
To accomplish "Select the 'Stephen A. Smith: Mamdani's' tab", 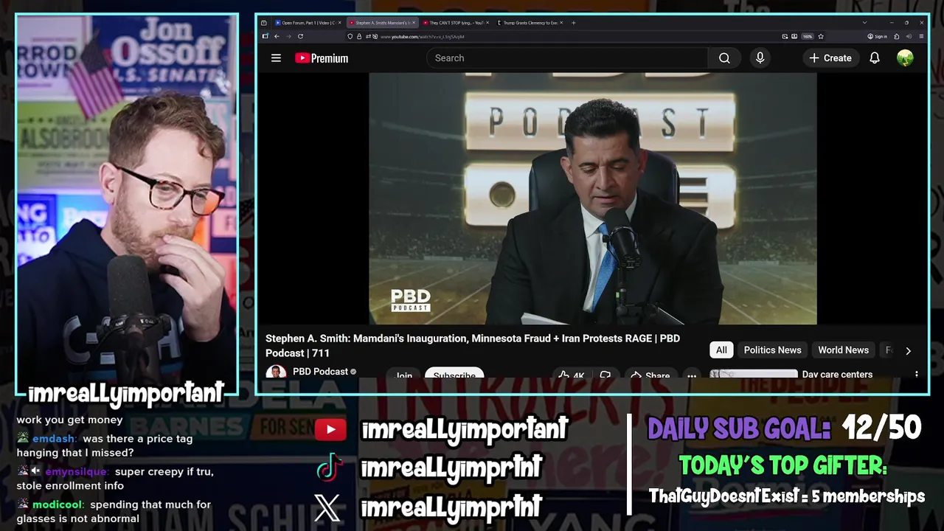I will coord(382,23).
